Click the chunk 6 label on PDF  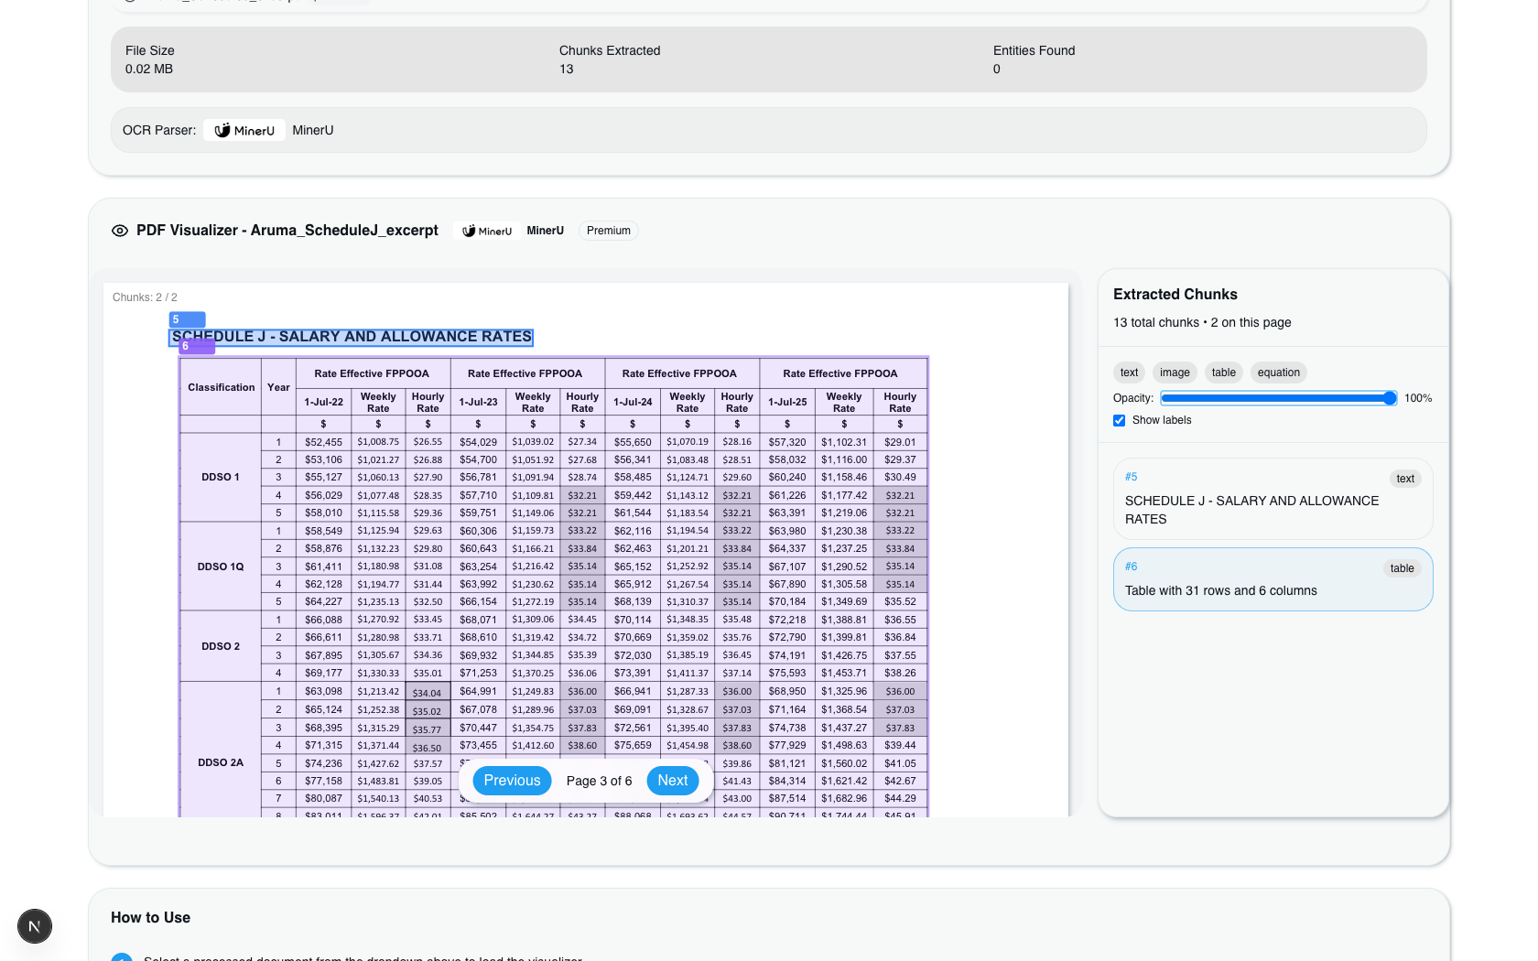pos(197,346)
